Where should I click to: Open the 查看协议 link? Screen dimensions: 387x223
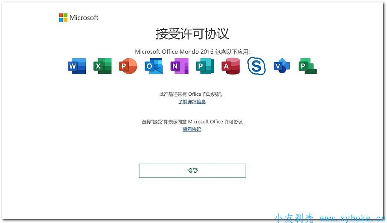pyautogui.click(x=192, y=129)
